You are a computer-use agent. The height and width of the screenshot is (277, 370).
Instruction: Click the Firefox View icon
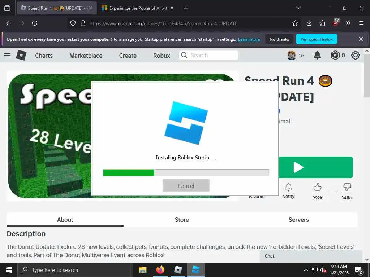[7, 8]
